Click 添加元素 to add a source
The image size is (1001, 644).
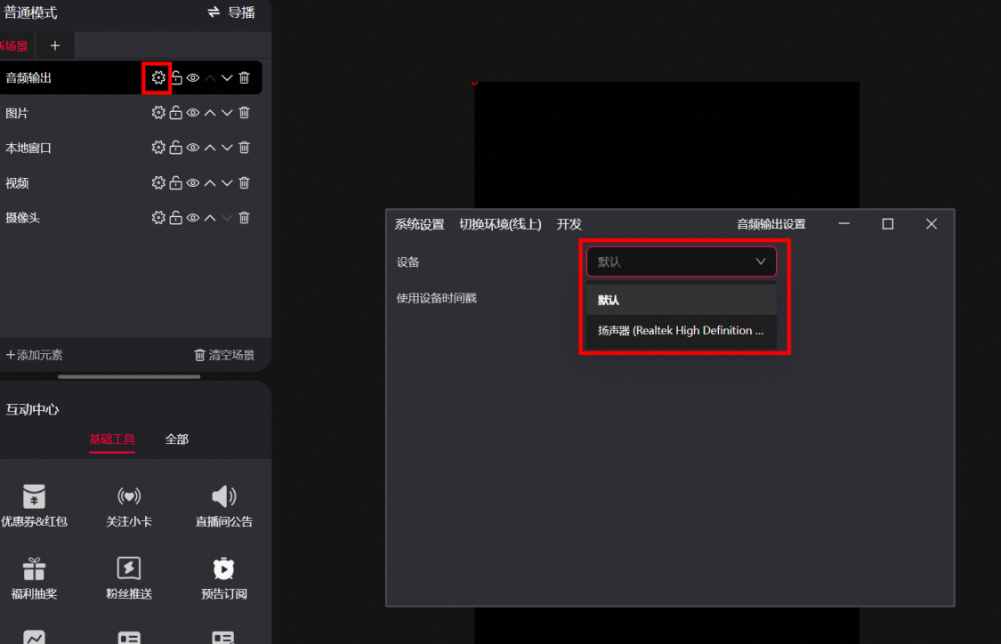click(x=34, y=355)
